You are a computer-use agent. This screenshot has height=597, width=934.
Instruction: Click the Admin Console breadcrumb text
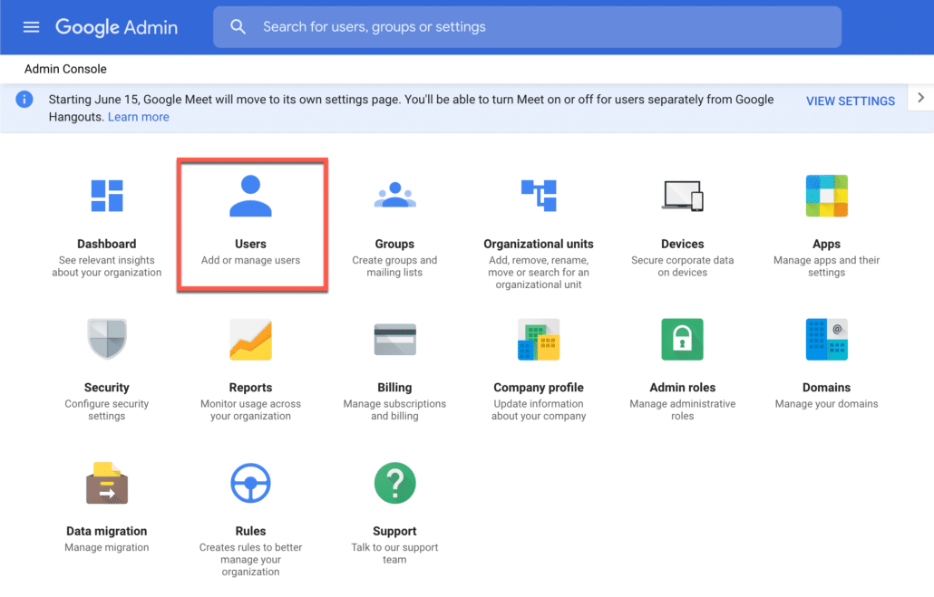(65, 69)
